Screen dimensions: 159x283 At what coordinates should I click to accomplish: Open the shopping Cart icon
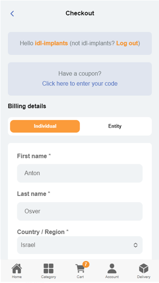coord(80,269)
